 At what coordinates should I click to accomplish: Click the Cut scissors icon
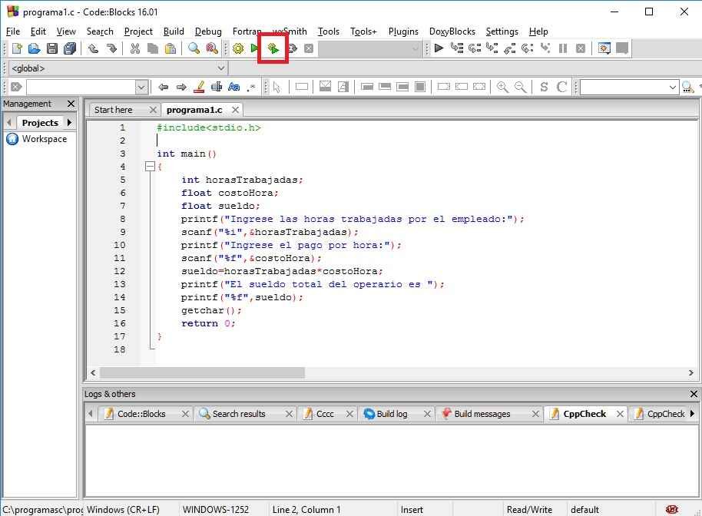point(135,48)
